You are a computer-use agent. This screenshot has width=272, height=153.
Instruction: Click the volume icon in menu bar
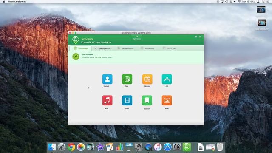235,2
